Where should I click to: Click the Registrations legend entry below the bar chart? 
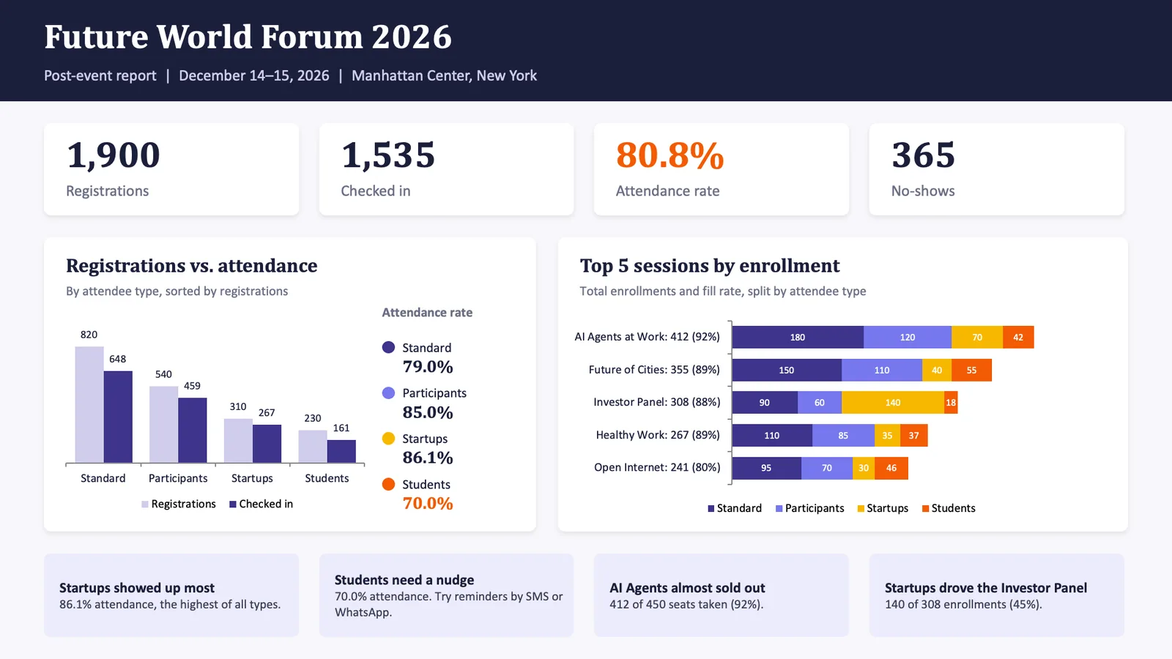179,504
